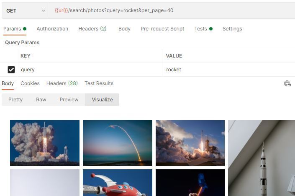This screenshot has width=295, height=196.
Task: Select the response Body tab
Action: (x=8, y=83)
